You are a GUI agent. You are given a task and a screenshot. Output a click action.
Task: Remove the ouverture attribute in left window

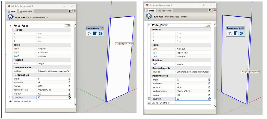[x=10, y=97]
